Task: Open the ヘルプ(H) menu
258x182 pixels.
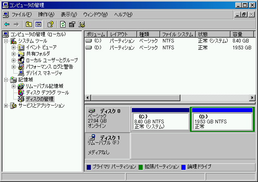Action: click(123, 15)
